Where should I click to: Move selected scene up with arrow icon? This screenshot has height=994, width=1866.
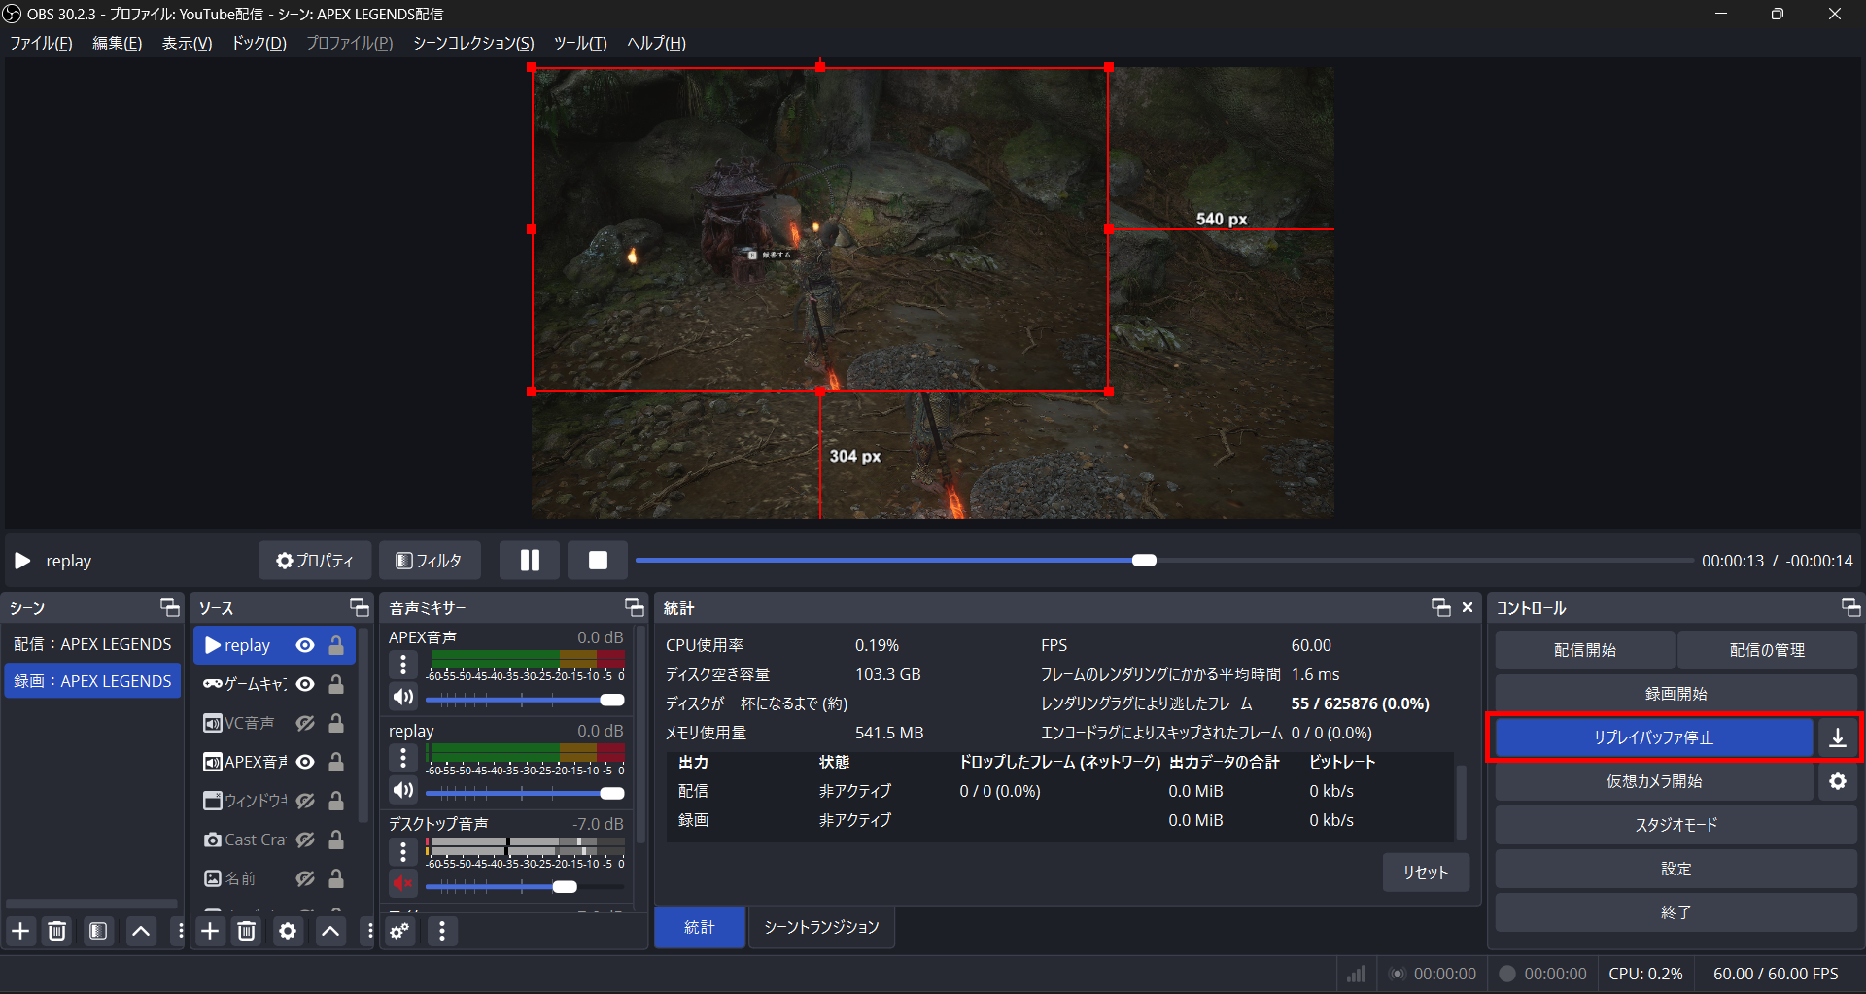coord(141,931)
